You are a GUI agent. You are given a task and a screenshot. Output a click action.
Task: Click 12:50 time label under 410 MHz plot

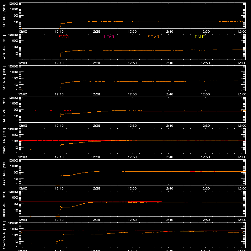click(x=205, y=63)
